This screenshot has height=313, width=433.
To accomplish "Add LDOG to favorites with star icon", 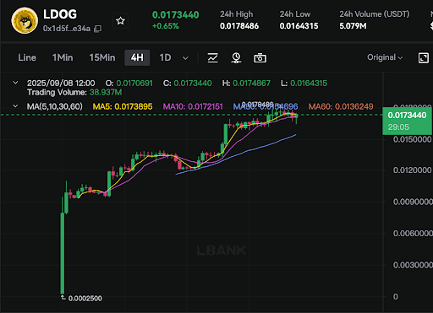I will point(120,20).
